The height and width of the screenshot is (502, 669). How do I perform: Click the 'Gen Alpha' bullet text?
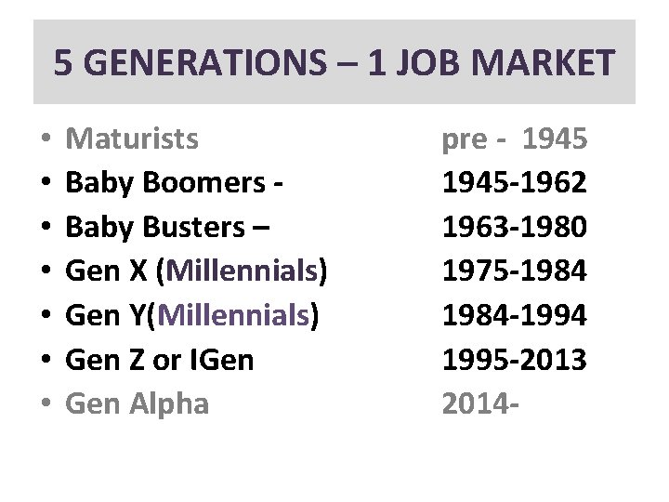[138, 404]
